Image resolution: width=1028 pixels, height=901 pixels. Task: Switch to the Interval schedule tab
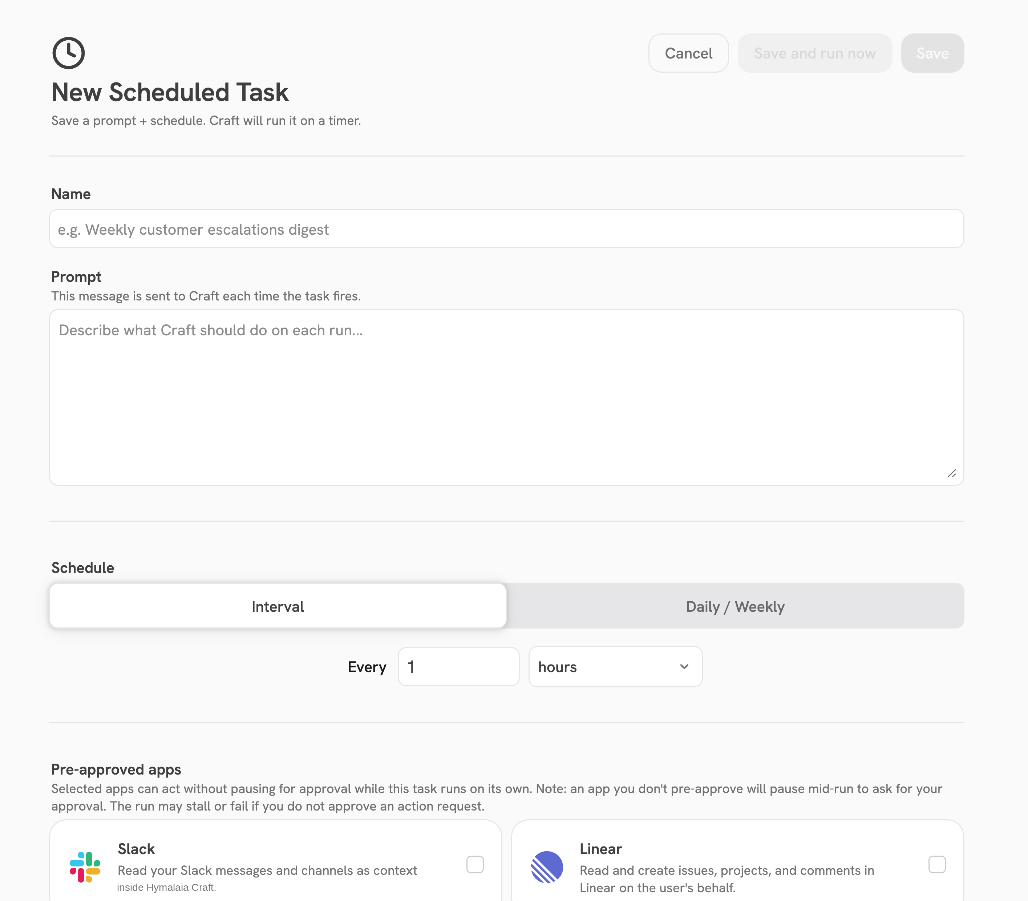coord(278,606)
